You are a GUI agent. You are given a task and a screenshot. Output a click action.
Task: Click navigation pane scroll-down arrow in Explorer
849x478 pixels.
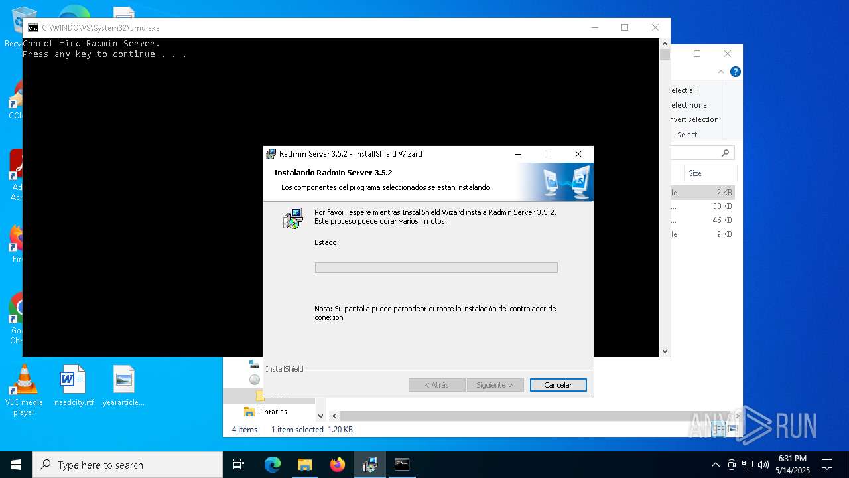320,416
